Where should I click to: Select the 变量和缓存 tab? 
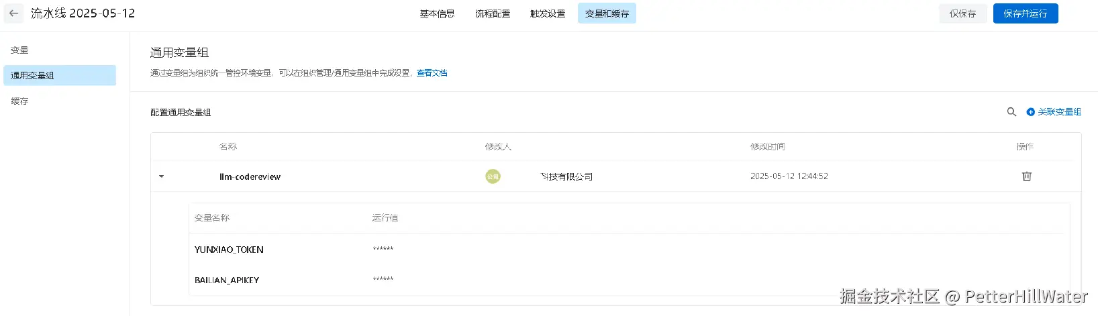(x=607, y=13)
